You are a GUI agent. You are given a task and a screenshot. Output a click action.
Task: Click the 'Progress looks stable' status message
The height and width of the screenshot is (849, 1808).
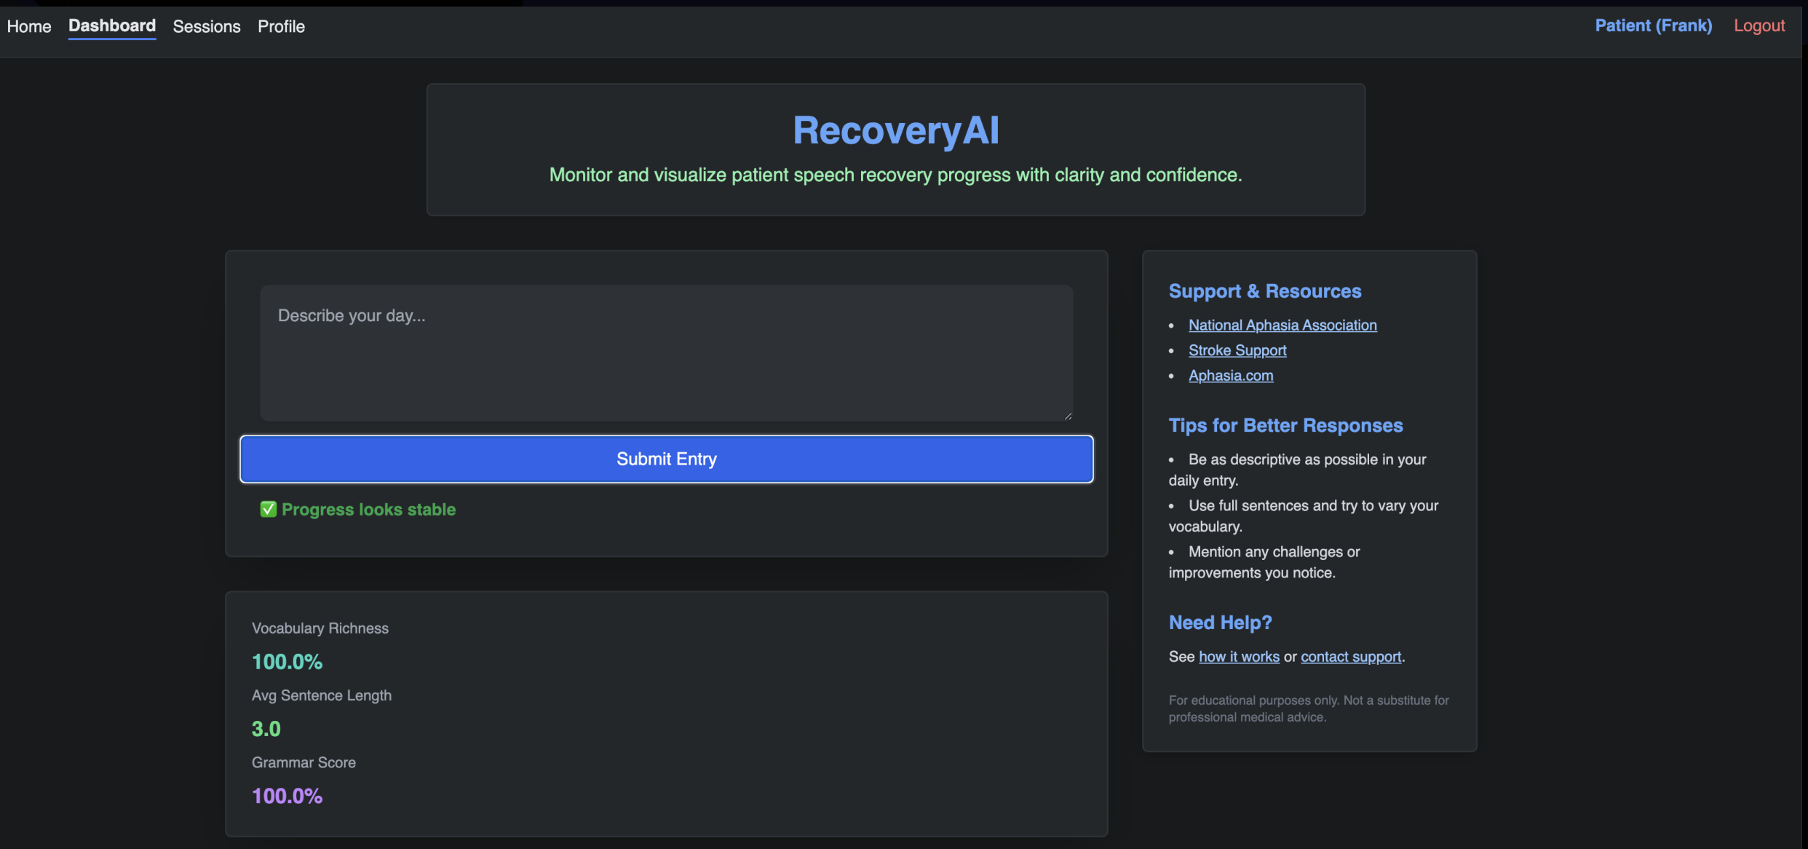[x=368, y=509]
